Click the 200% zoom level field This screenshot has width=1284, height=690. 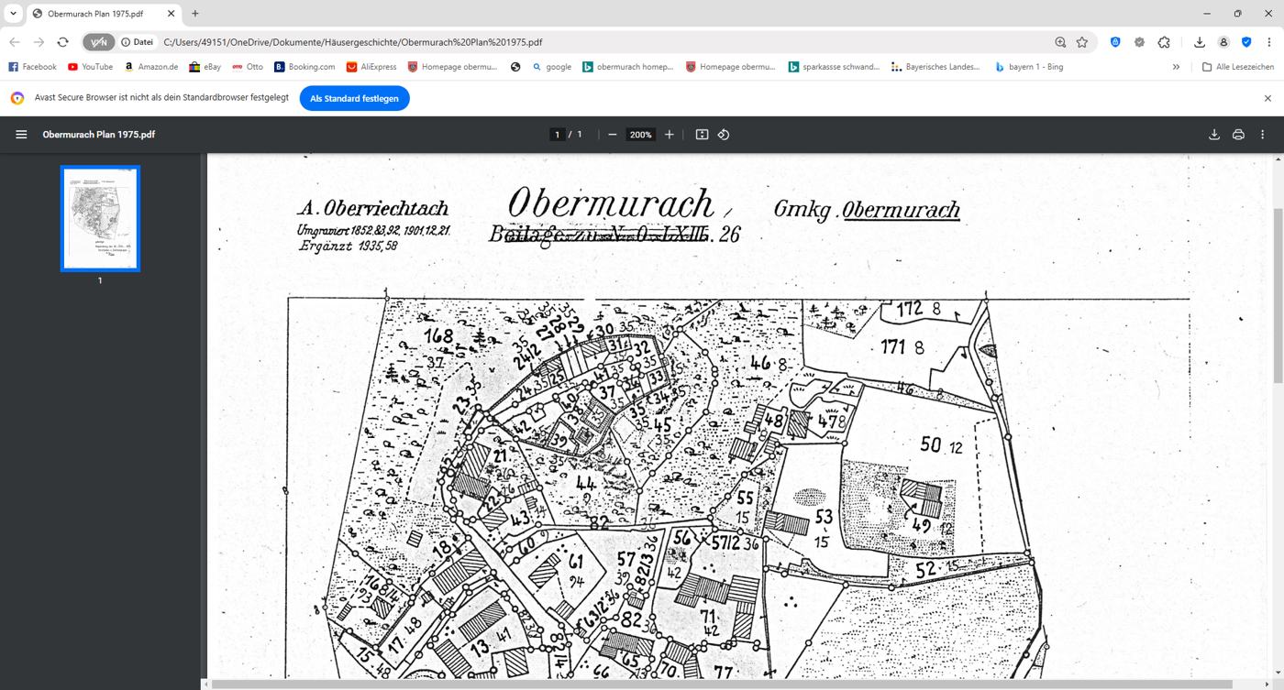640,135
